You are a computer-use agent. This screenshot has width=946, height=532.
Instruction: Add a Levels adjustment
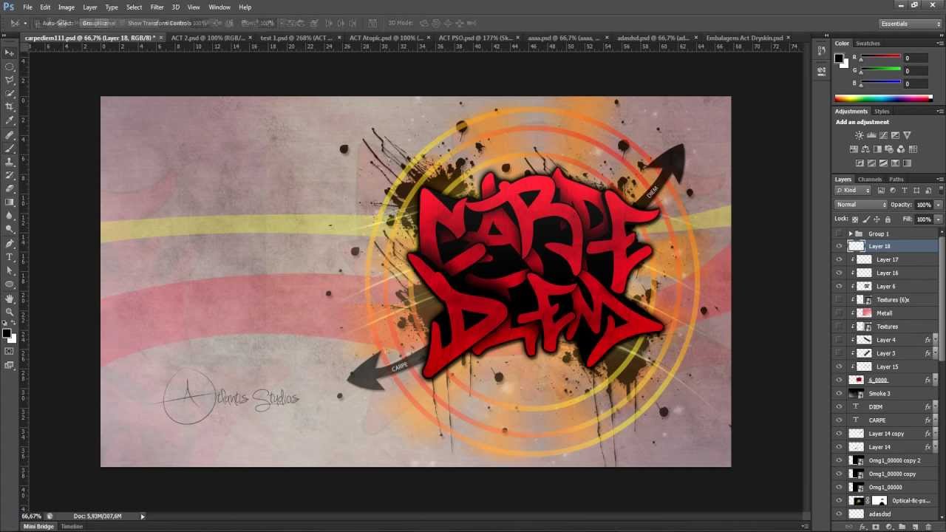tap(871, 135)
